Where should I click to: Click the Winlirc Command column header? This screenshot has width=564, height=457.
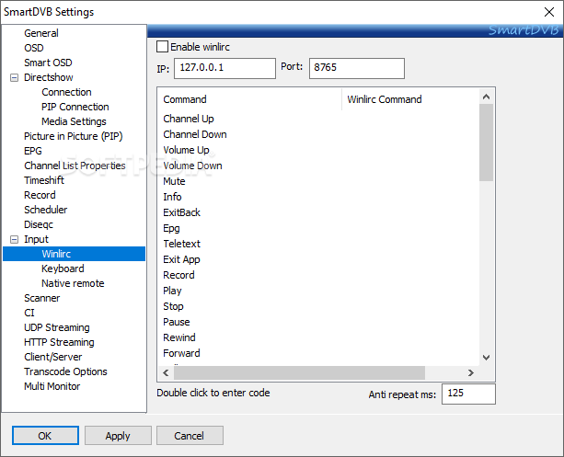[410, 99]
